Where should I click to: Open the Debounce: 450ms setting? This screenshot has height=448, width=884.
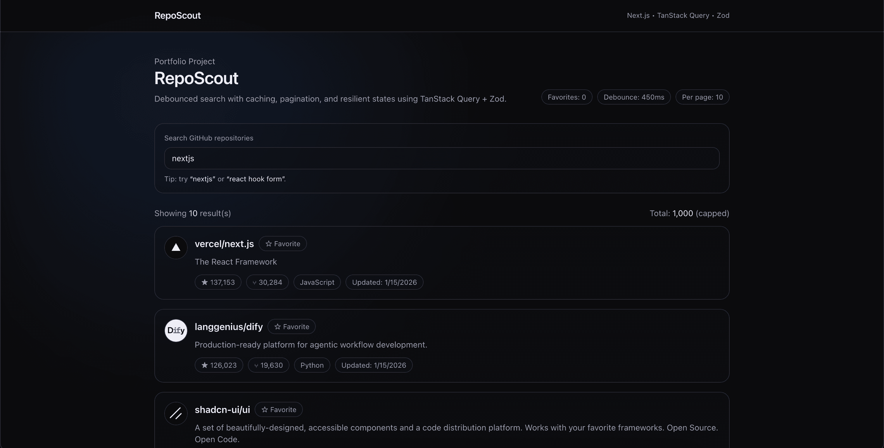[633, 97]
